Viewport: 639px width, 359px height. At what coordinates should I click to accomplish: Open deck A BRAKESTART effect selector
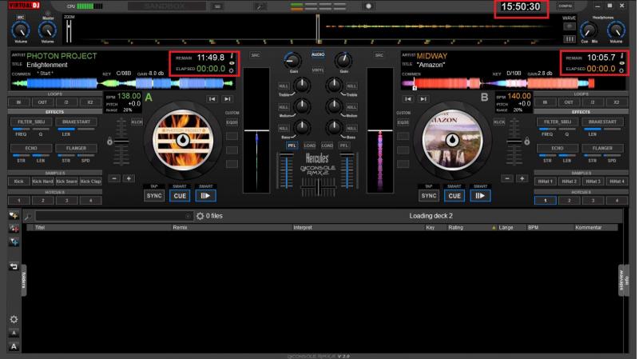tap(76, 122)
